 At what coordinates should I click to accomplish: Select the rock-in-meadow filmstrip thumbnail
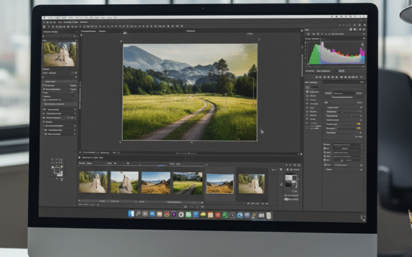(x=124, y=182)
